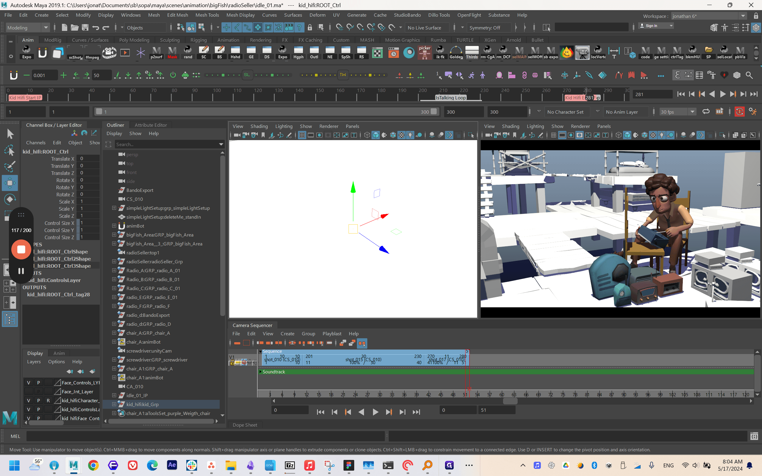762x476 pixels.
Task: Choose the Lasso selection tool
Action: 10,151
